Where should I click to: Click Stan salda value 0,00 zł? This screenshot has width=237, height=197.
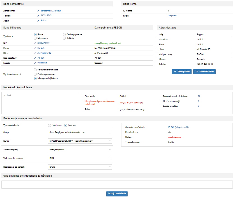point(123,96)
